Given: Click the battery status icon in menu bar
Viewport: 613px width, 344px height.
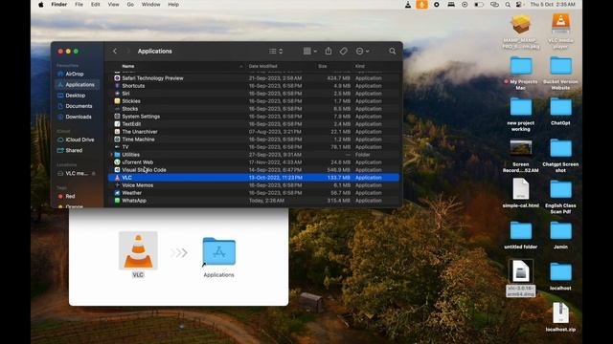Looking at the screenshot, I should click(x=479, y=5).
